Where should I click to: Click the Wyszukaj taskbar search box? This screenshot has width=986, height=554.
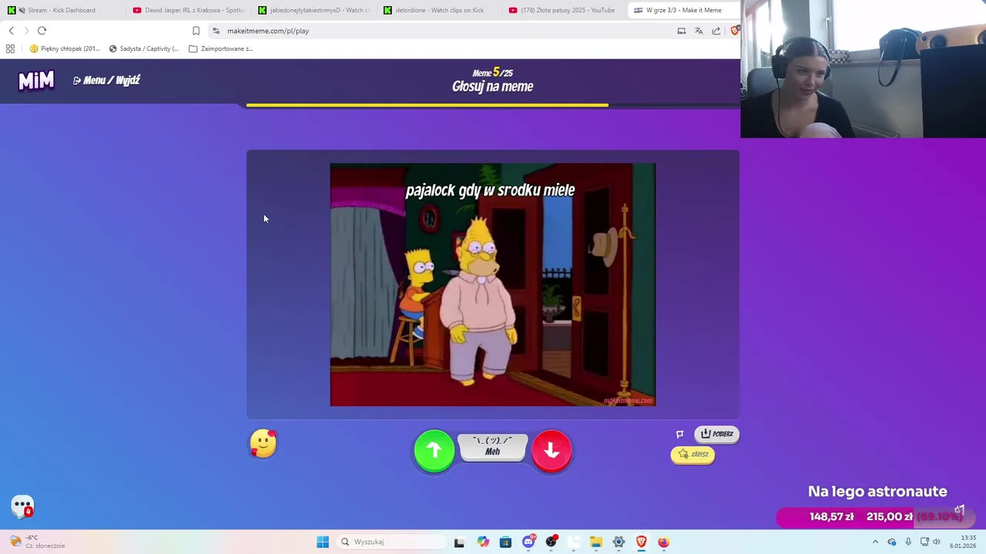pos(391,542)
